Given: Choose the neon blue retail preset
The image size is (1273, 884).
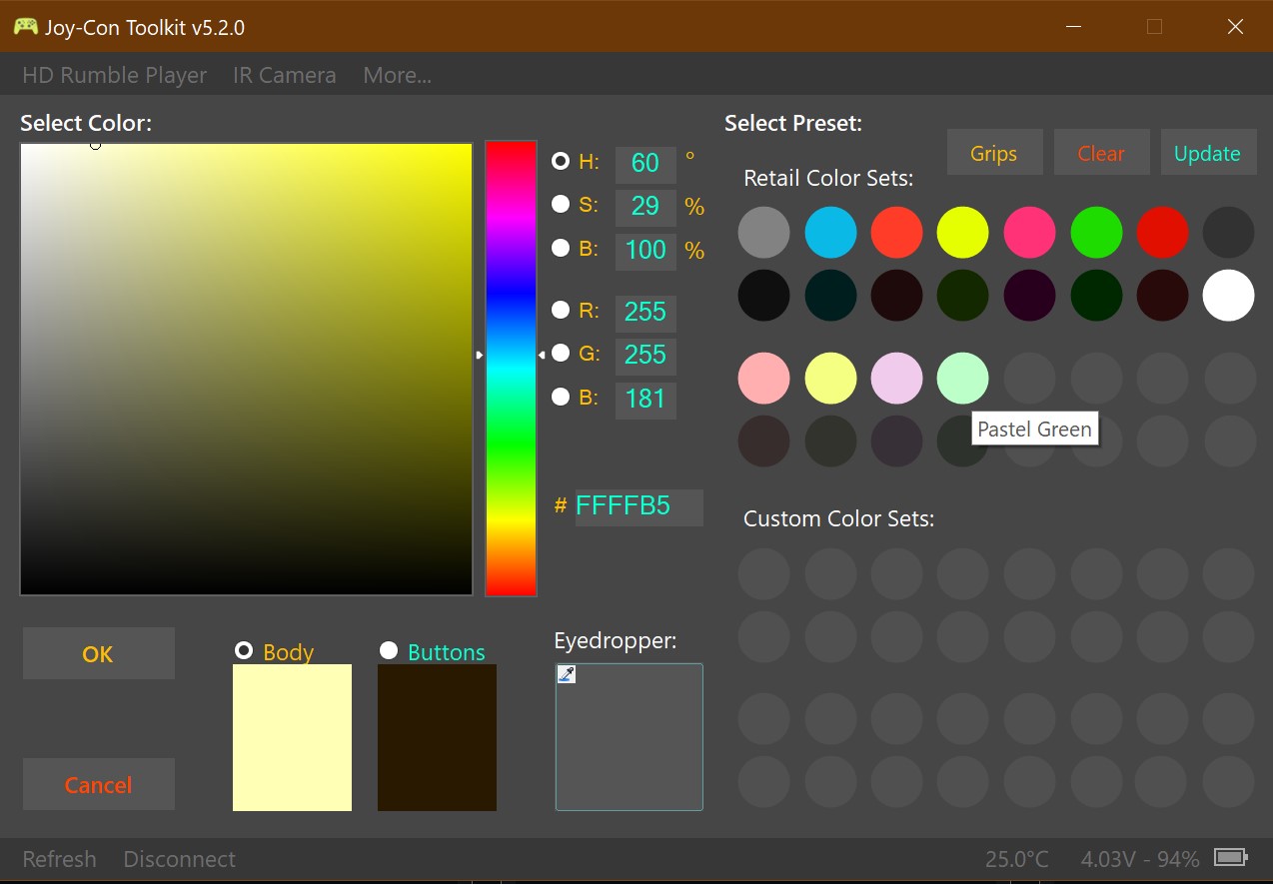Looking at the screenshot, I should [x=830, y=232].
